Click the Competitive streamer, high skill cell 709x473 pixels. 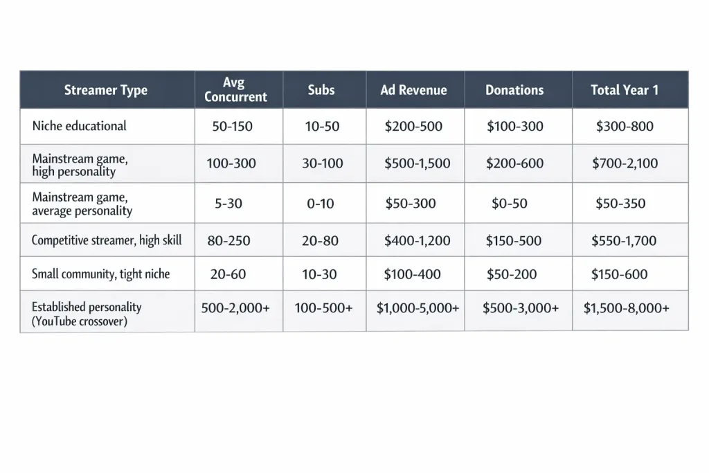(107, 241)
